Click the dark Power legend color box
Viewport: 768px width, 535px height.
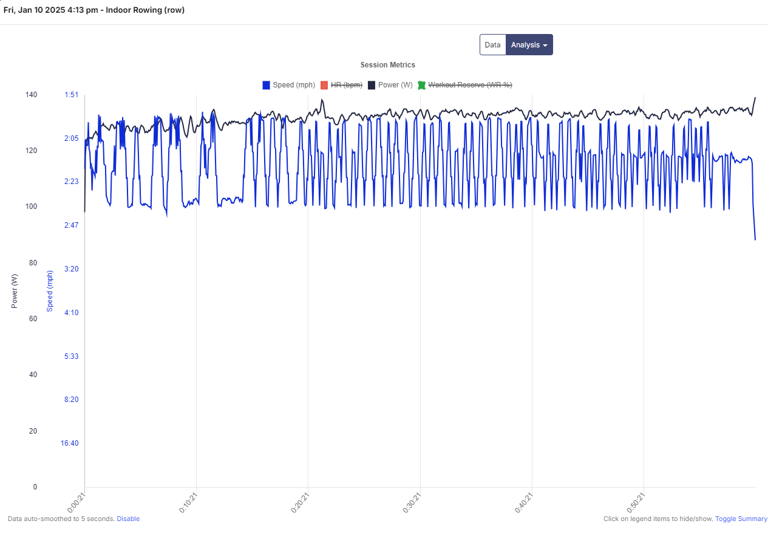pos(372,85)
